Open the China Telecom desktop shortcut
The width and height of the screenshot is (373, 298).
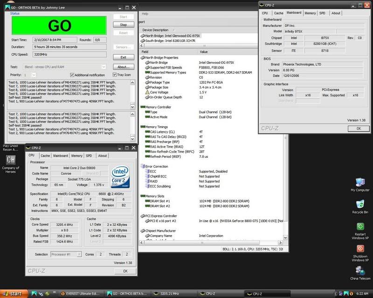[359, 271]
